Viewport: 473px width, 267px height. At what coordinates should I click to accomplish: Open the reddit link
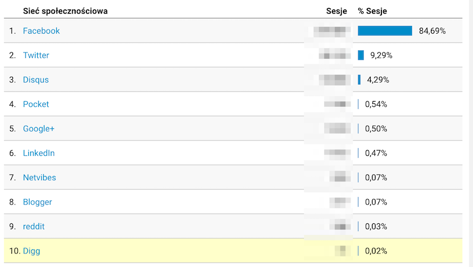click(34, 226)
